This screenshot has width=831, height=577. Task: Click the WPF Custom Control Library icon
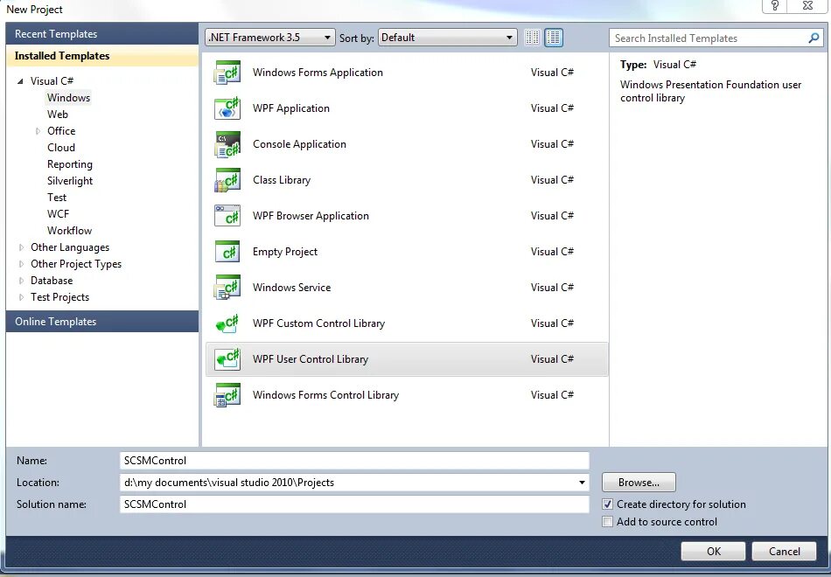pos(227,323)
